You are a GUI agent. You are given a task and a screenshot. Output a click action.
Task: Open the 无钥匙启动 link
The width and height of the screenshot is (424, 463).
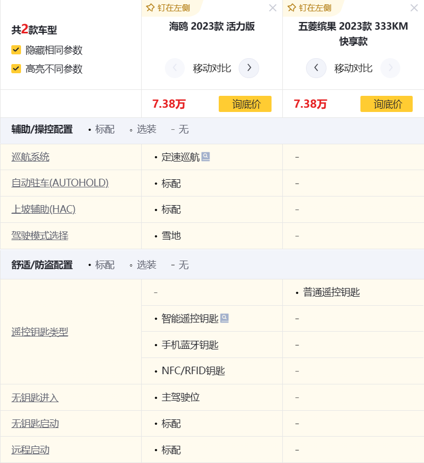pos(35,424)
